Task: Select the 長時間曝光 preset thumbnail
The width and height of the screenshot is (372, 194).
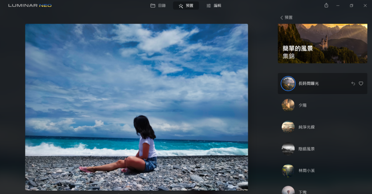Action: tap(288, 84)
